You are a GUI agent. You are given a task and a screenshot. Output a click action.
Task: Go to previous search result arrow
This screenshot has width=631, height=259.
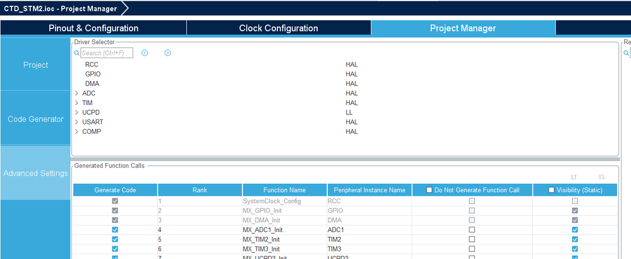point(145,53)
